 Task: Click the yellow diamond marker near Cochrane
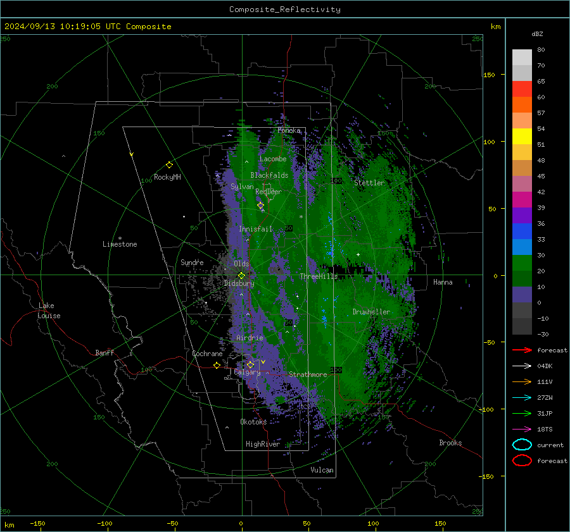tap(217, 365)
